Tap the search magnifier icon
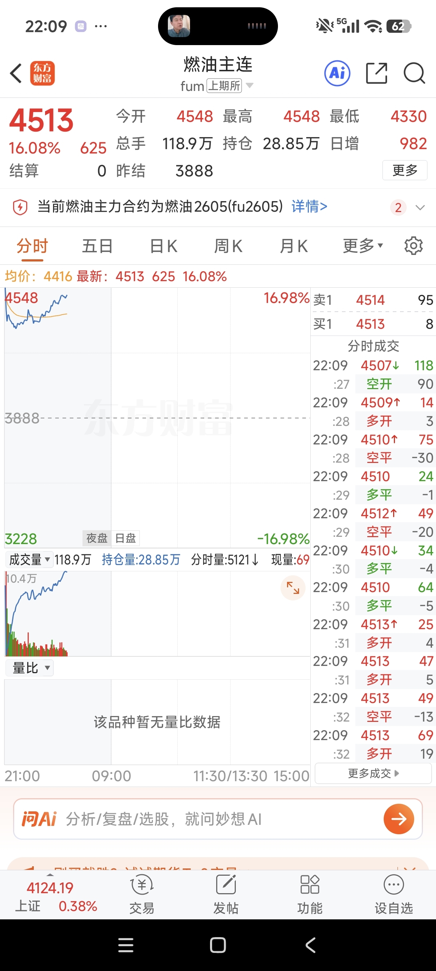 click(x=414, y=73)
